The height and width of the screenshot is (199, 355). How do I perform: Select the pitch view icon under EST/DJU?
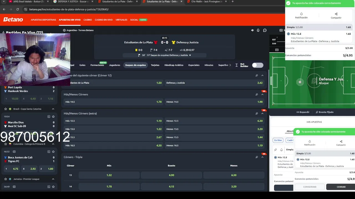(277, 50)
